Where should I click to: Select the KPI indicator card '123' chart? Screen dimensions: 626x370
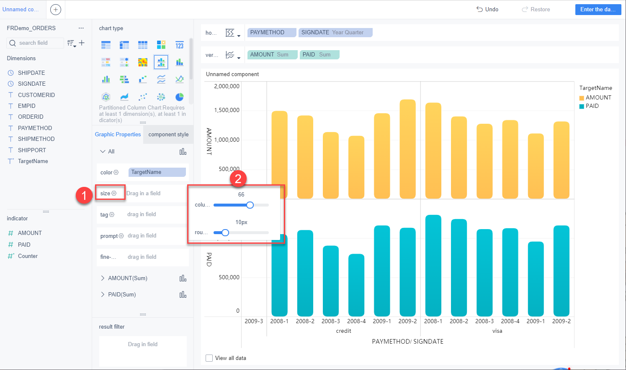click(179, 45)
